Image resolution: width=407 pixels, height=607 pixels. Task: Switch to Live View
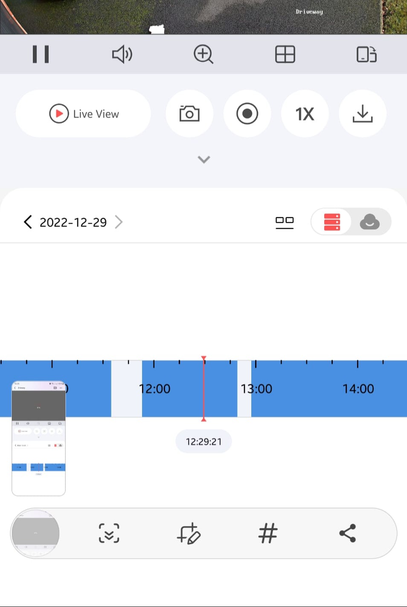[x=84, y=114]
